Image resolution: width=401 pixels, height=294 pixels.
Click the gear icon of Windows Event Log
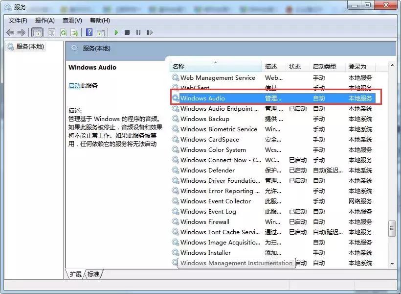[x=176, y=211]
